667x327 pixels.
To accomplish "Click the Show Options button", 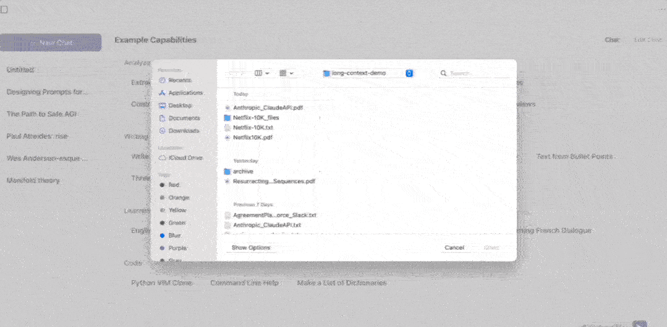I will [251, 247].
